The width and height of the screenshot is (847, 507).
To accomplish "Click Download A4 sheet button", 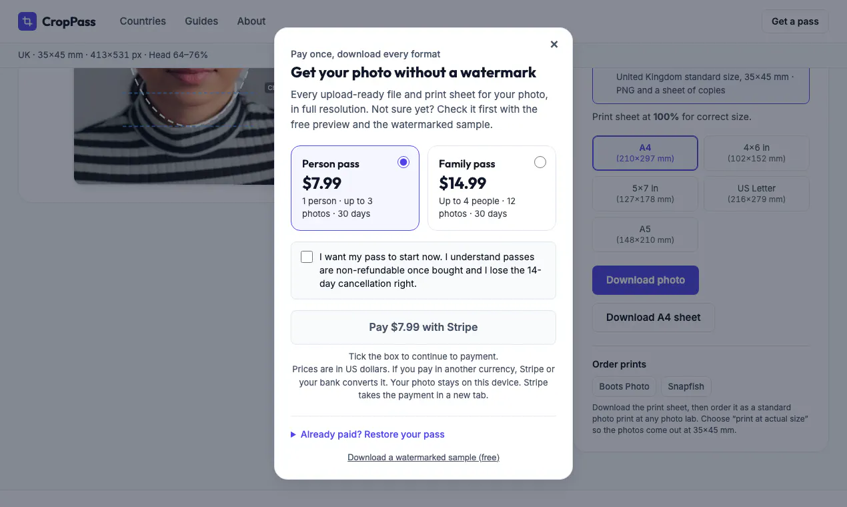I will pyautogui.click(x=654, y=318).
